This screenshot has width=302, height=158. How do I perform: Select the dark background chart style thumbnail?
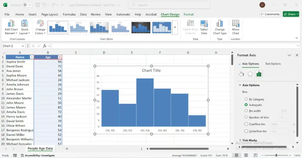(x=141, y=27)
